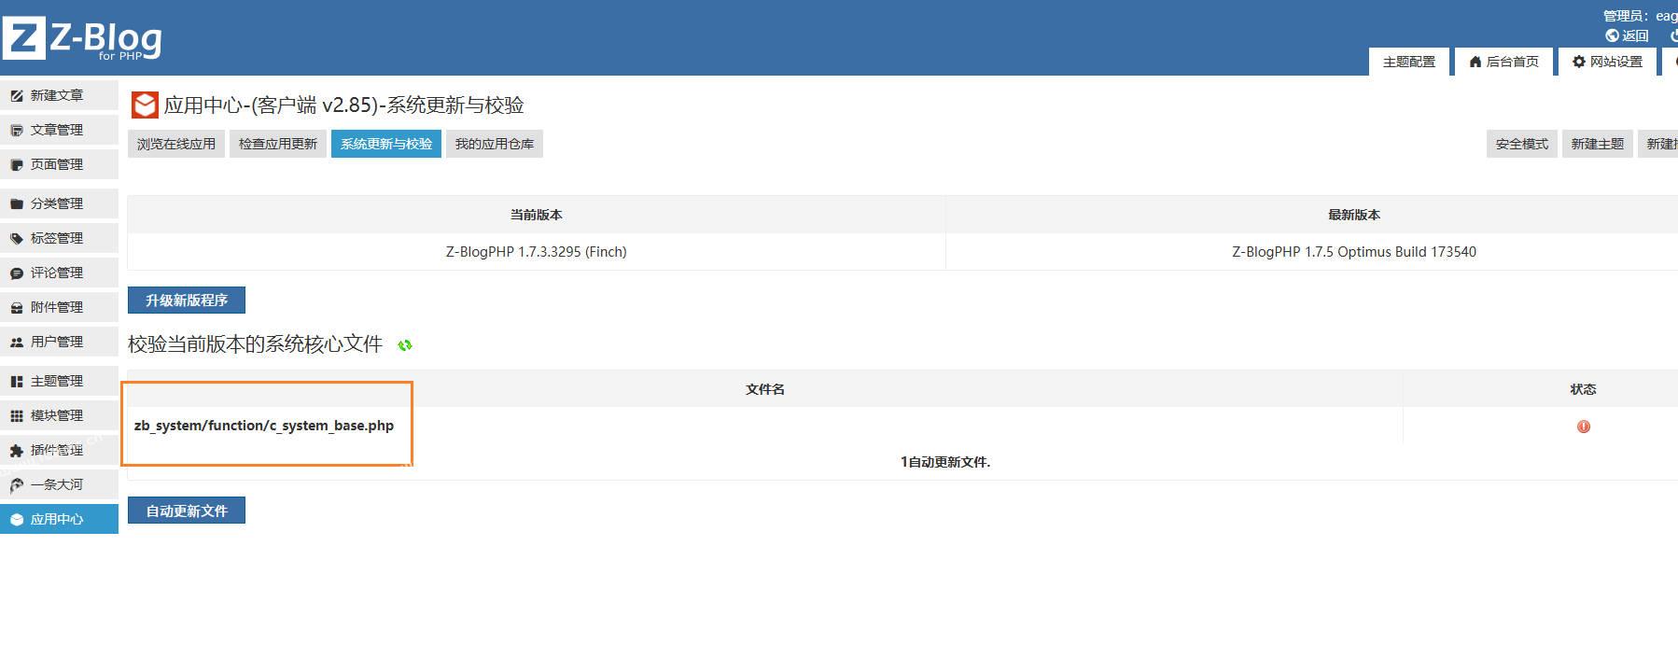Click the 最新版本 column header
This screenshot has width=1678, height=672.
pyautogui.click(x=1354, y=215)
